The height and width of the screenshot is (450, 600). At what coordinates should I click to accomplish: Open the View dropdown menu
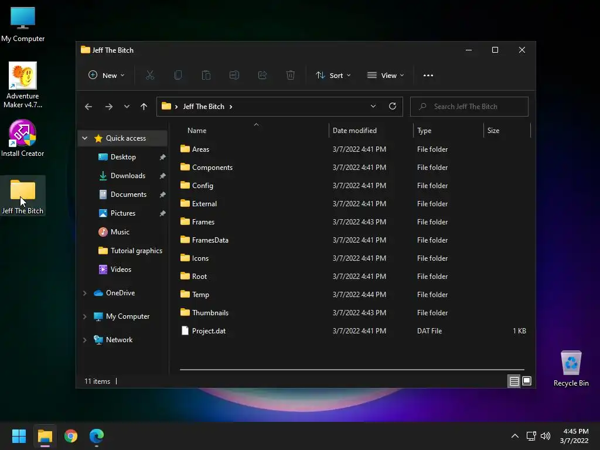coord(386,76)
